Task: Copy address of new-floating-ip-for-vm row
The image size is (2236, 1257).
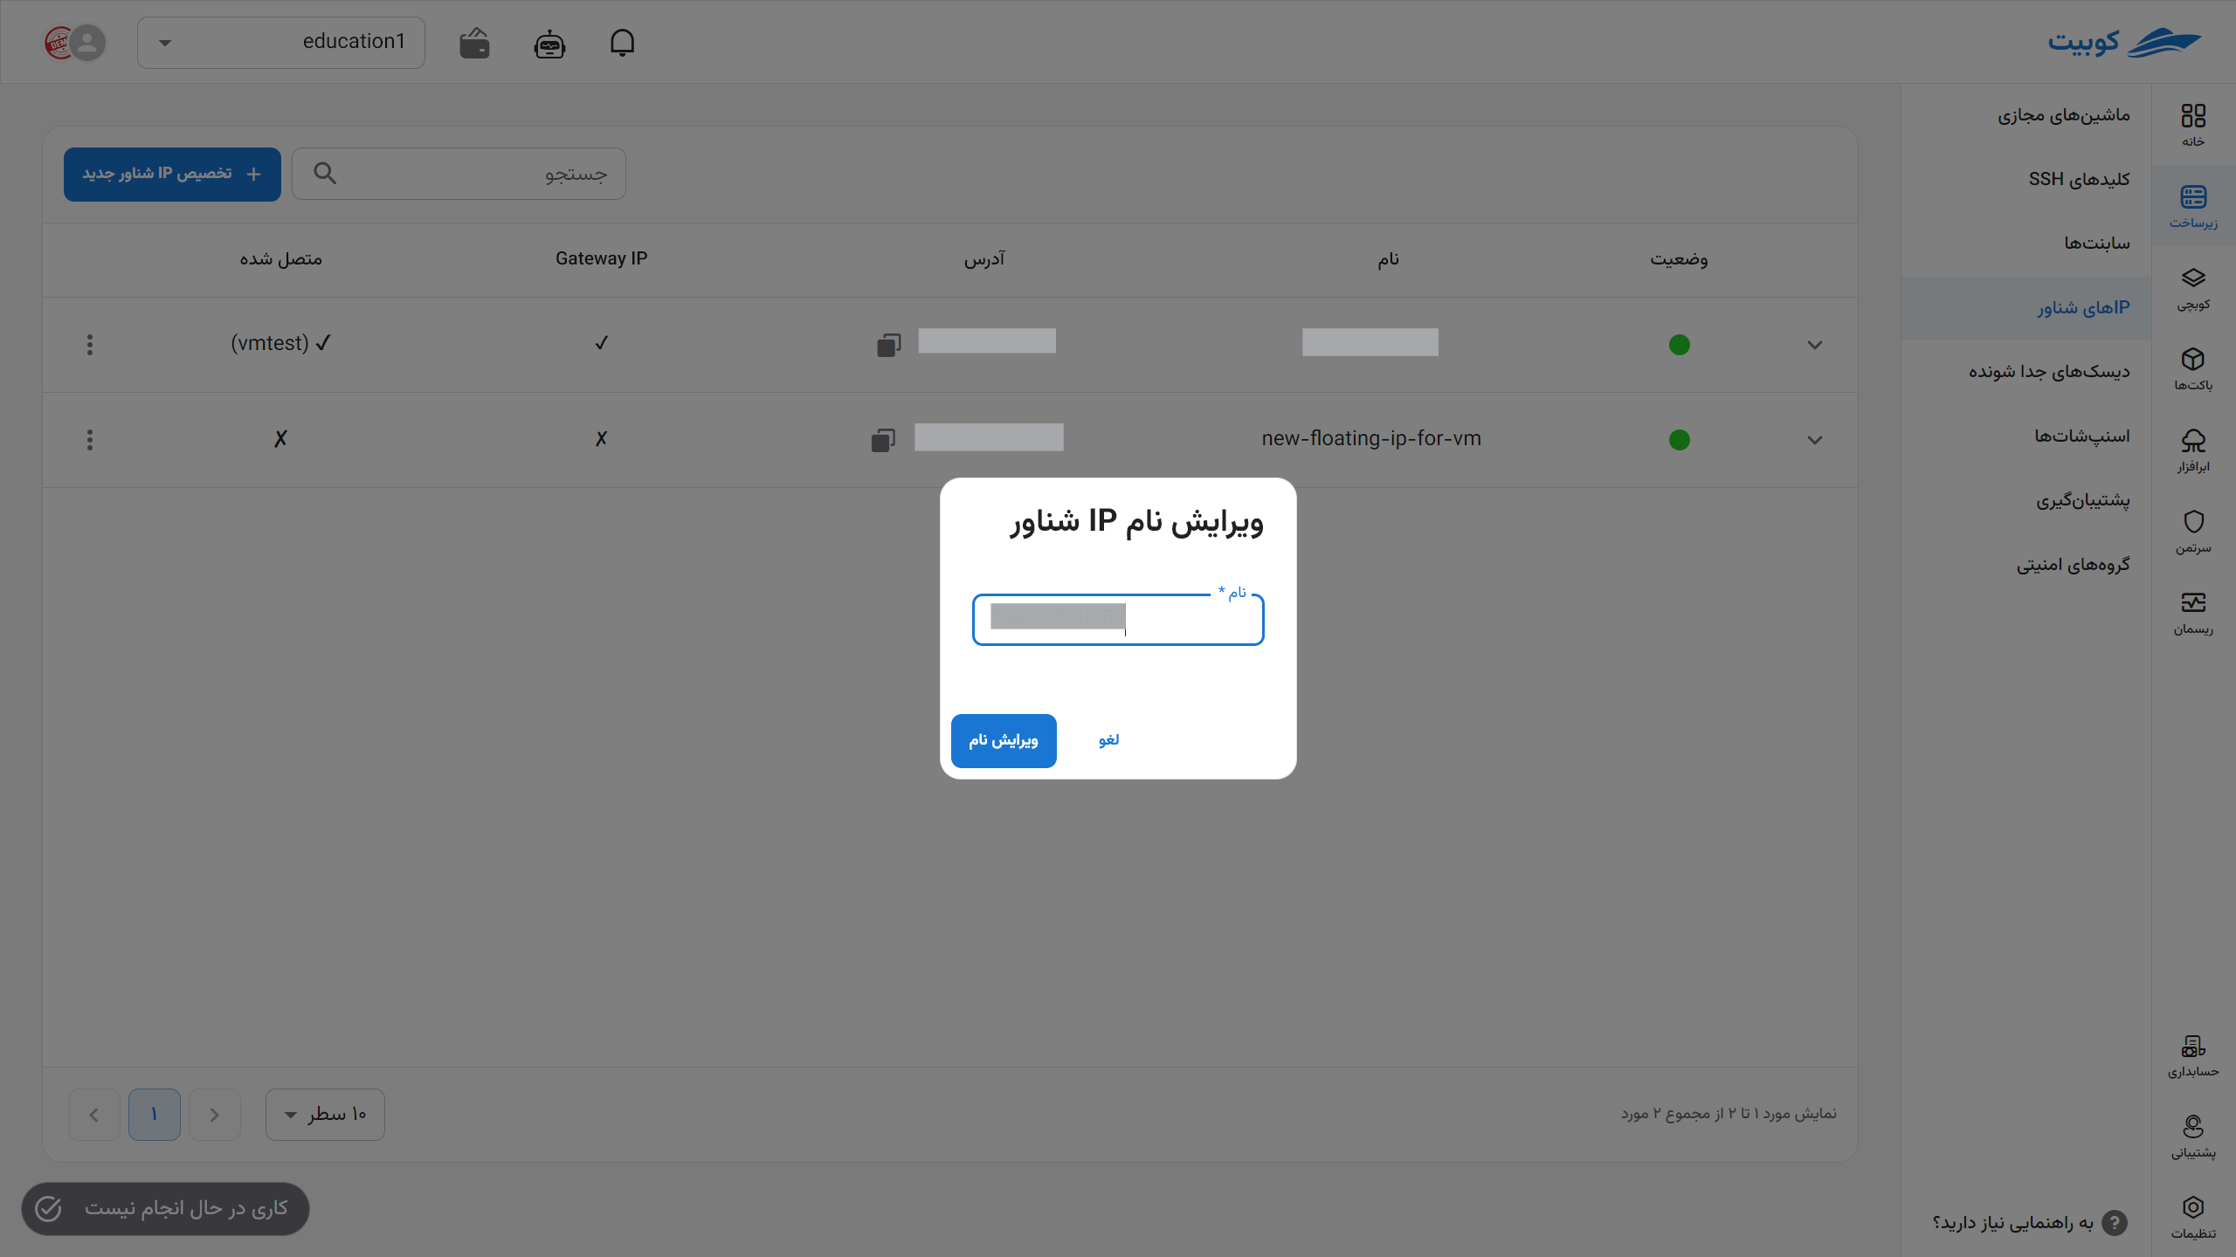Action: [x=883, y=439]
